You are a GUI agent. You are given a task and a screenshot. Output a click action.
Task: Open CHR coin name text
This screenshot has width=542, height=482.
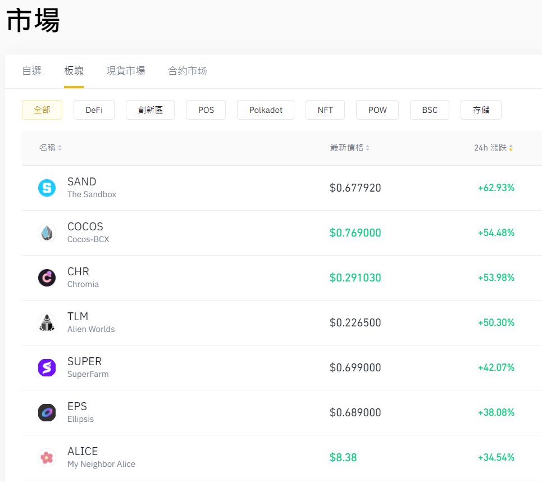coord(78,271)
